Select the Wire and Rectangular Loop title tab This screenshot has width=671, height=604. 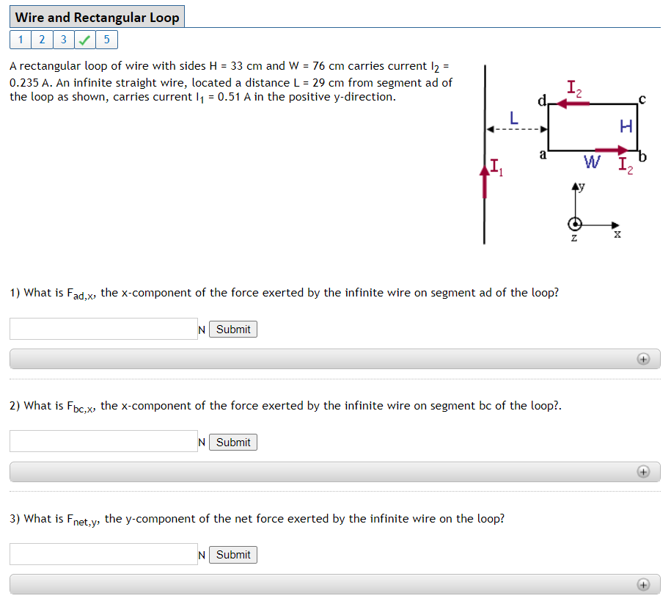click(98, 16)
